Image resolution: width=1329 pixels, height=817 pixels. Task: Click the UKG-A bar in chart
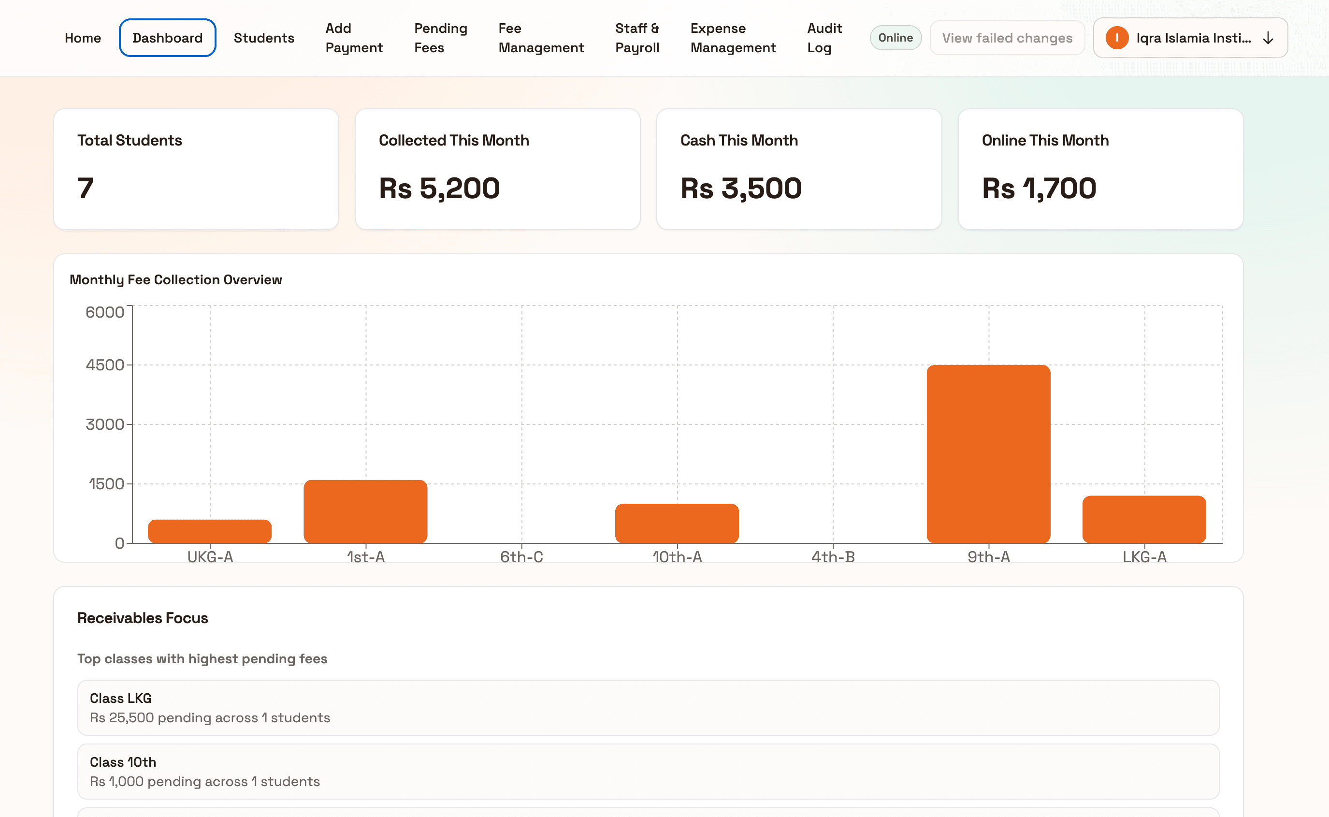pos(210,531)
